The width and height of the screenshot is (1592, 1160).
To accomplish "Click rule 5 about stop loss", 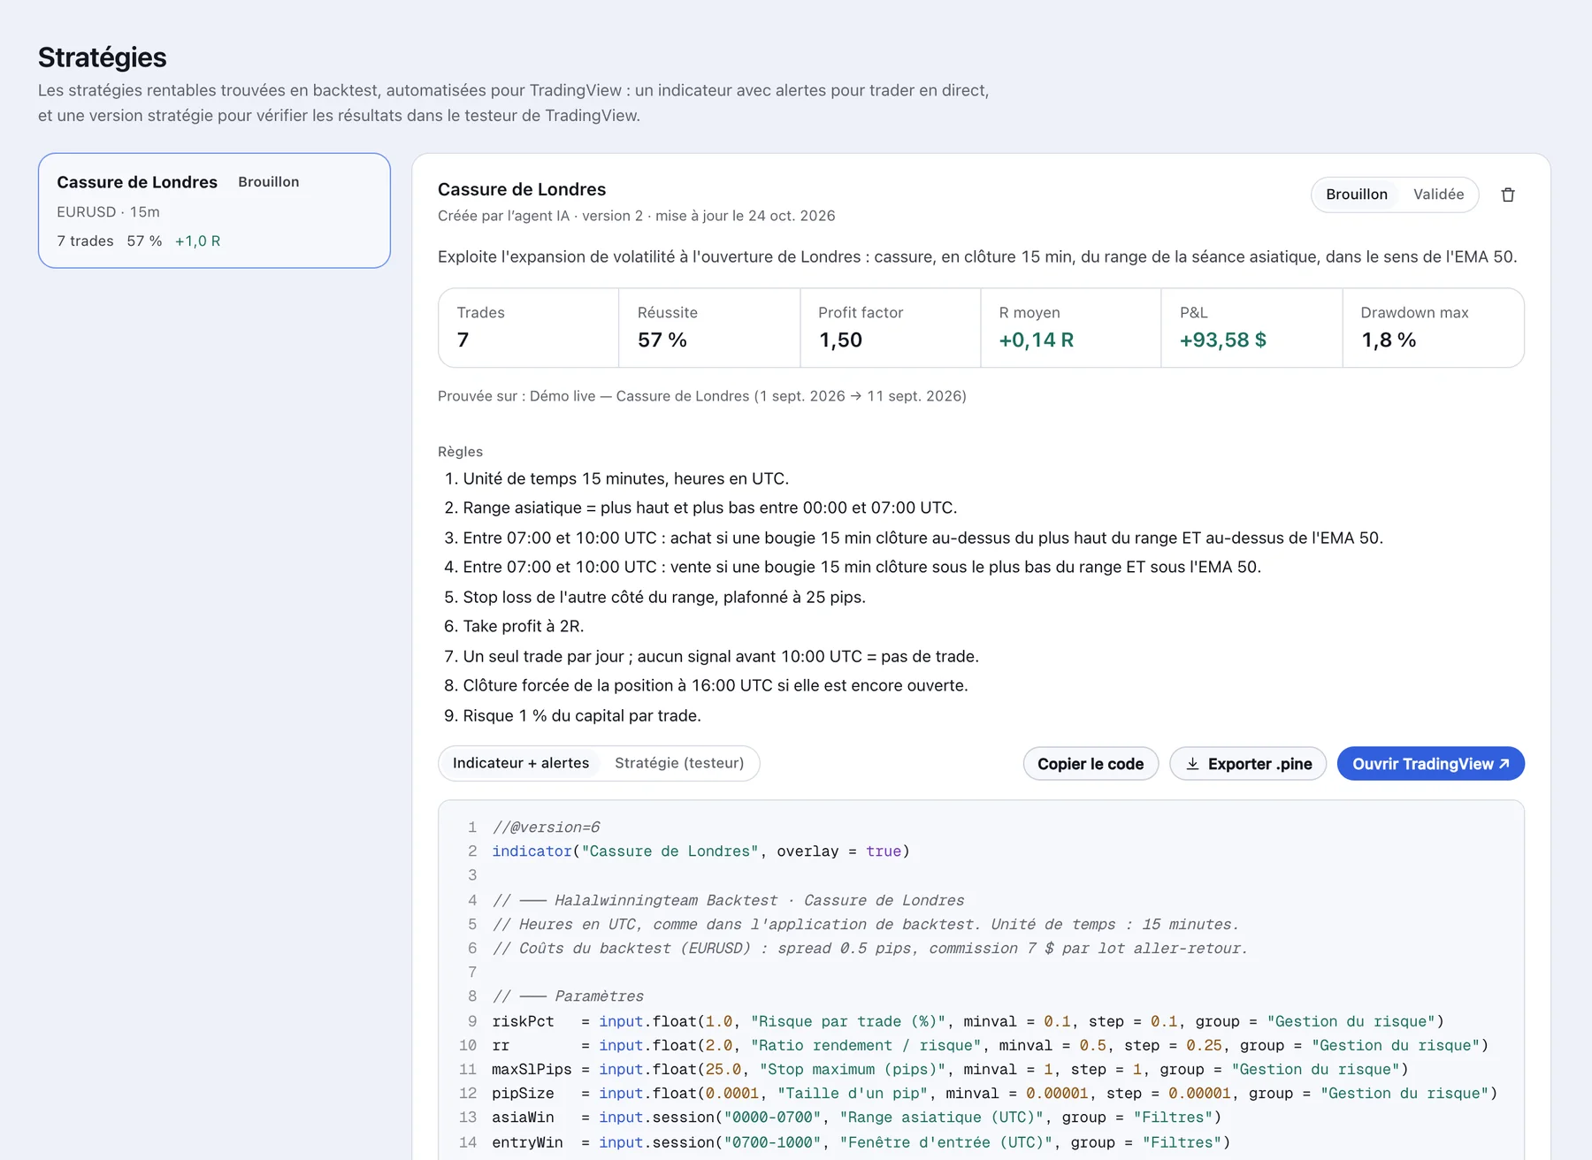I will point(654,597).
